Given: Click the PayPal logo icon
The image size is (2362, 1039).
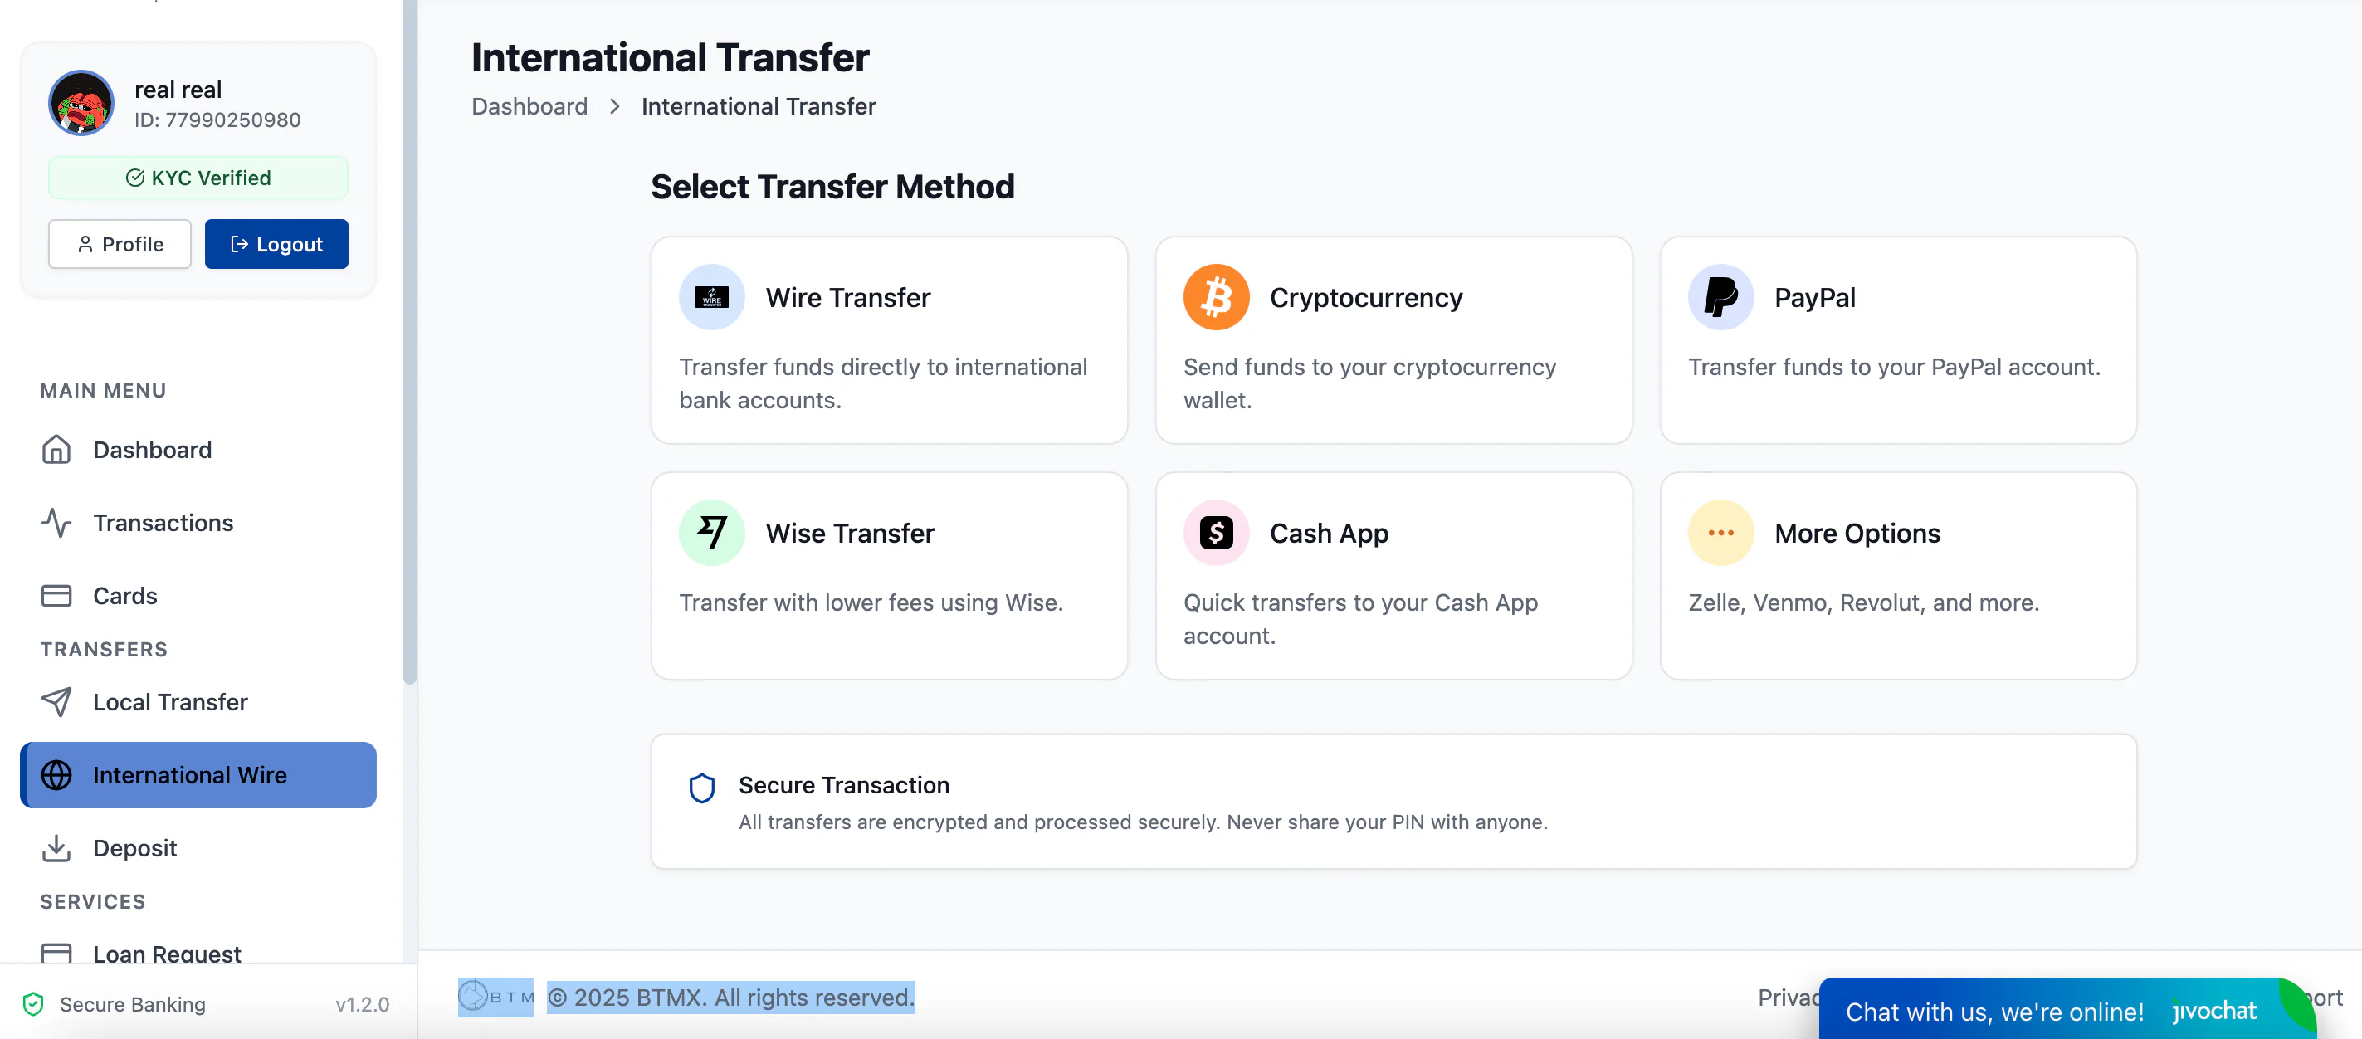Looking at the screenshot, I should point(1720,297).
